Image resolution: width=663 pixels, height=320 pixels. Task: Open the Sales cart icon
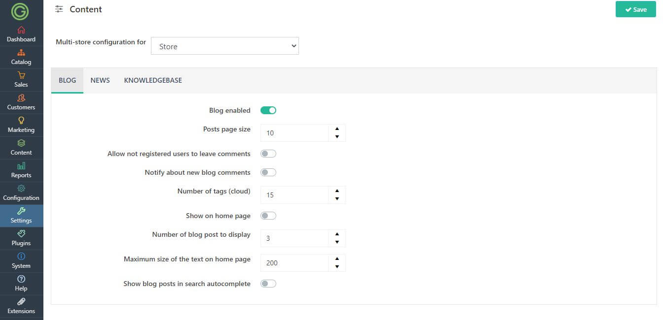[x=21, y=75]
